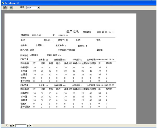Click the print time 2009-10-30 16:11

tap(105, 32)
